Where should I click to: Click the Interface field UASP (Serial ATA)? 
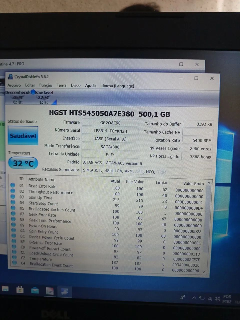pyautogui.click(x=110, y=139)
